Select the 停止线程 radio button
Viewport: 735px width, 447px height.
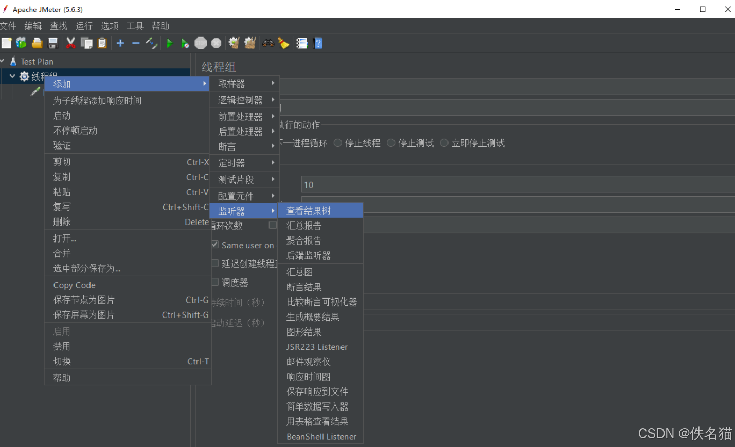point(338,143)
